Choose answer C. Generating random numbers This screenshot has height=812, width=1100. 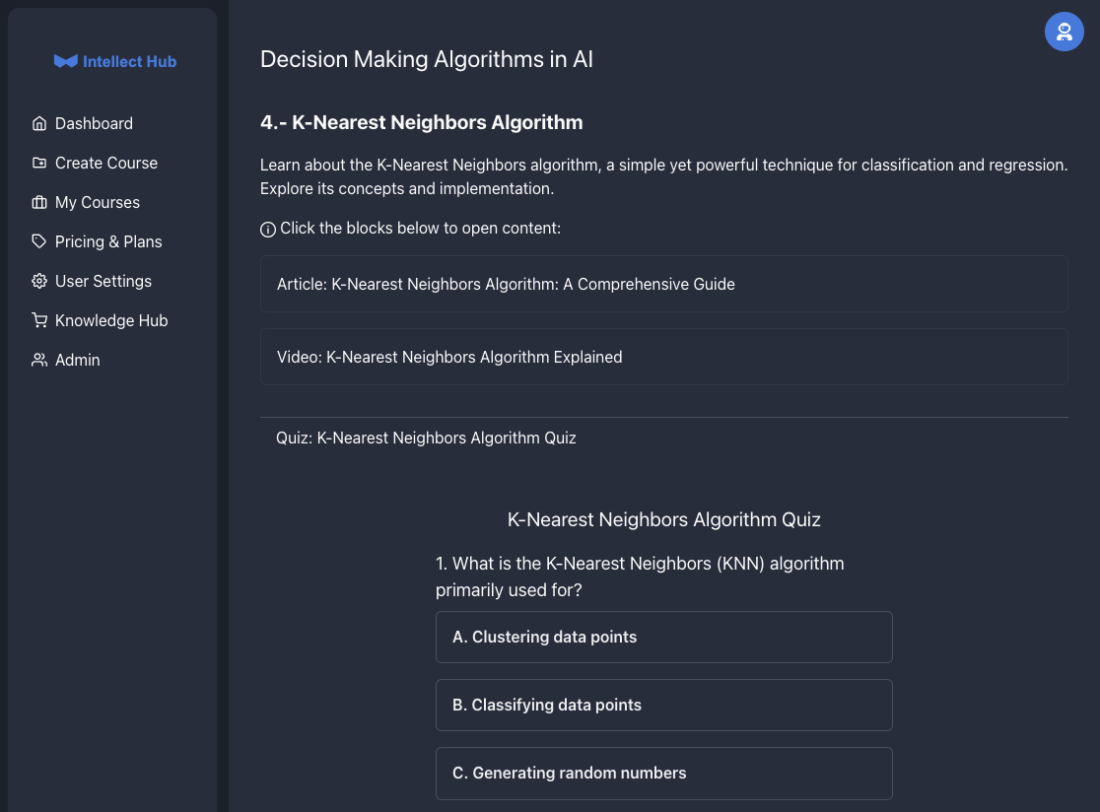(663, 774)
